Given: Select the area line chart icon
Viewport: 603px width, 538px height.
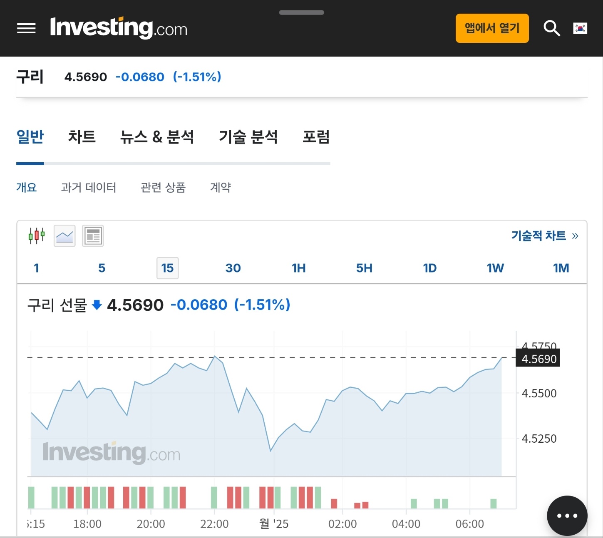Looking at the screenshot, I should (65, 236).
